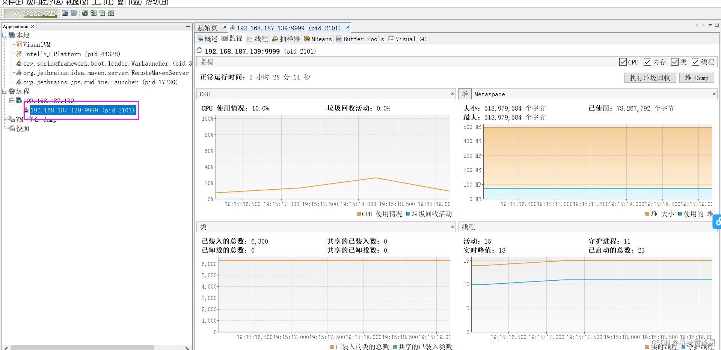This screenshot has width=721, height=350.
Task: Select 192.168.187.139:9999 (pid 2101) tree row
Action: click(82, 110)
